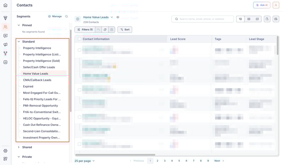Image resolution: width=283 pixels, height=165 pixels.
Task: Select the PMI-Removal Opportunity segment
Action: [41, 106]
